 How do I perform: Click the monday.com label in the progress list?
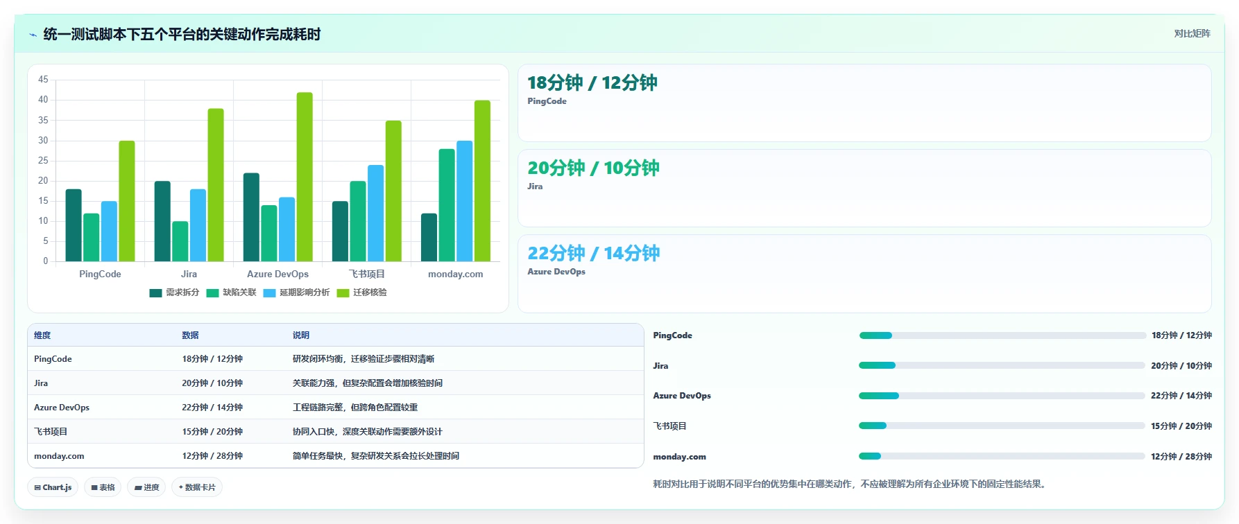(679, 457)
